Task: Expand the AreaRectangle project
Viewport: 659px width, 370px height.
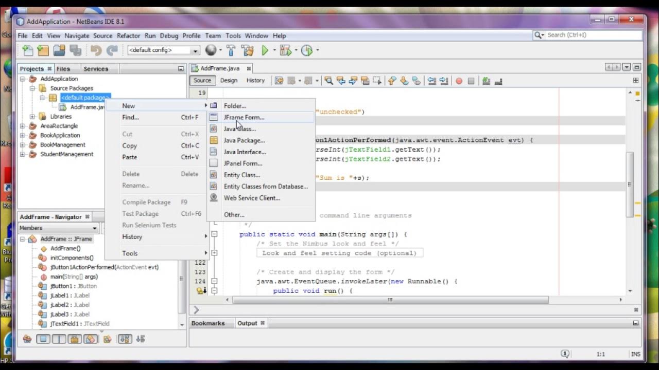Action: [x=23, y=126]
